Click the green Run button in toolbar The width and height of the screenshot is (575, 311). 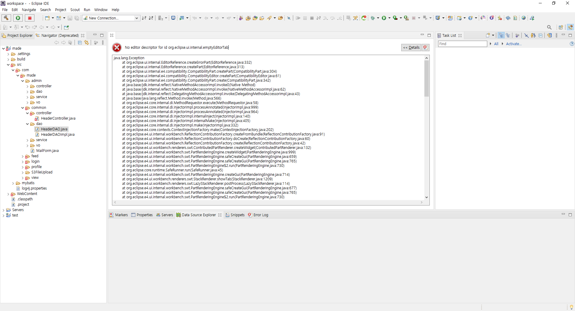click(x=18, y=18)
